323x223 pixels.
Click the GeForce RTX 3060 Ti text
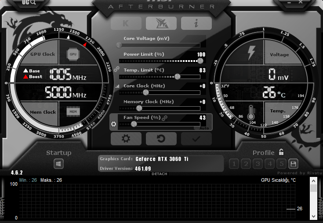[x=162, y=159]
